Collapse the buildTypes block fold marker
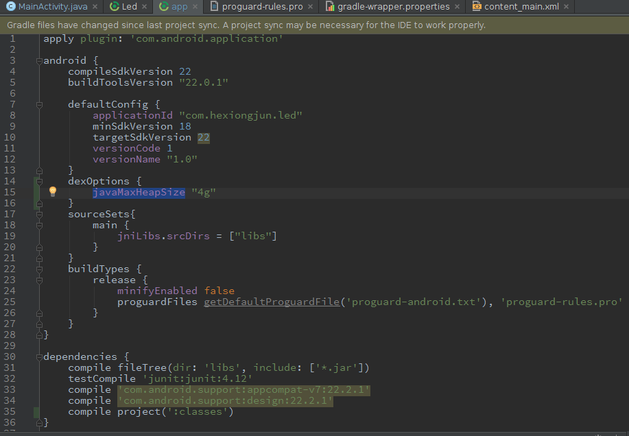This screenshot has width=629, height=436. coord(39,269)
